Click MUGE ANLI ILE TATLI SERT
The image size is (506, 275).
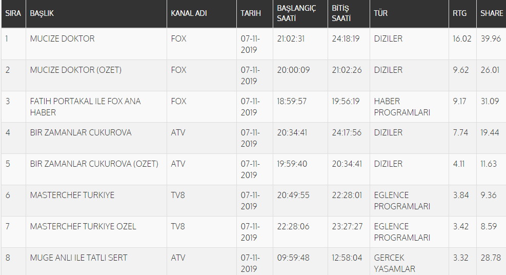click(x=79, y=258)
